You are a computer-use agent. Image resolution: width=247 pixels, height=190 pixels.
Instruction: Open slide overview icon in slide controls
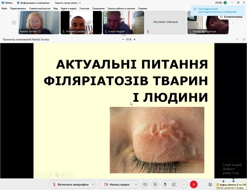57,175
